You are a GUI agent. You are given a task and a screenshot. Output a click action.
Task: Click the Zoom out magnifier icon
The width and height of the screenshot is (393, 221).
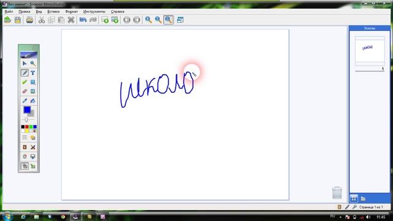(x=158, y=20)
